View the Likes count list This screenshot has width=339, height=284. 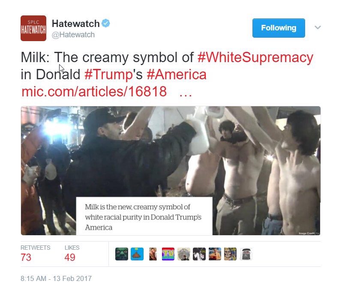tap(72, 254)
